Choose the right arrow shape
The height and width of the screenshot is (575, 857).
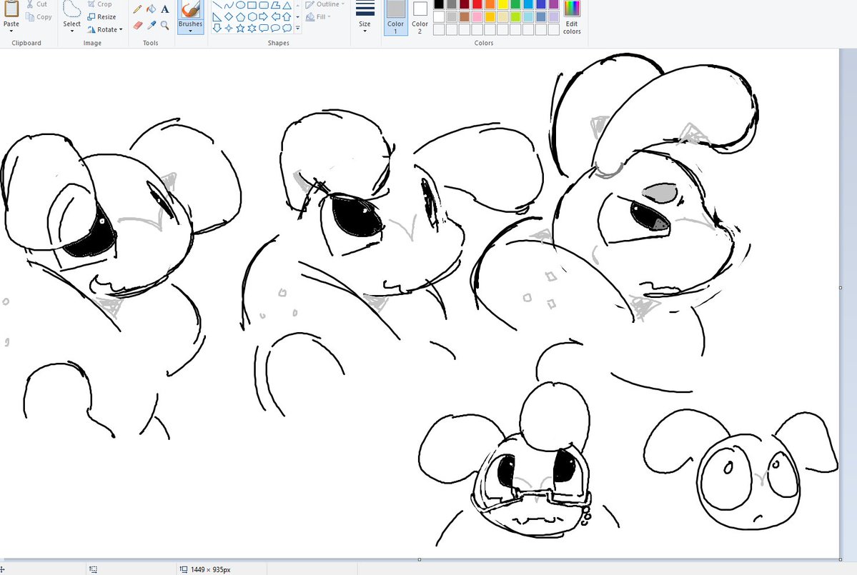(264, 17)
